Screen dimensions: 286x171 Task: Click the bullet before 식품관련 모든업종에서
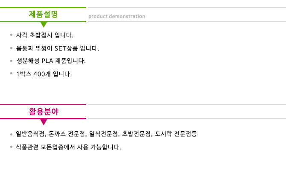coord(11,147)
